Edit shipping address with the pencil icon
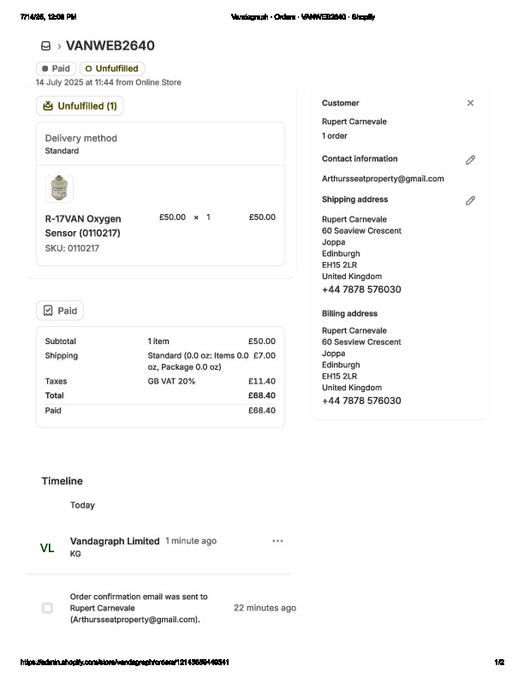This screenshot has width=524, height=678. coord(470,201)
